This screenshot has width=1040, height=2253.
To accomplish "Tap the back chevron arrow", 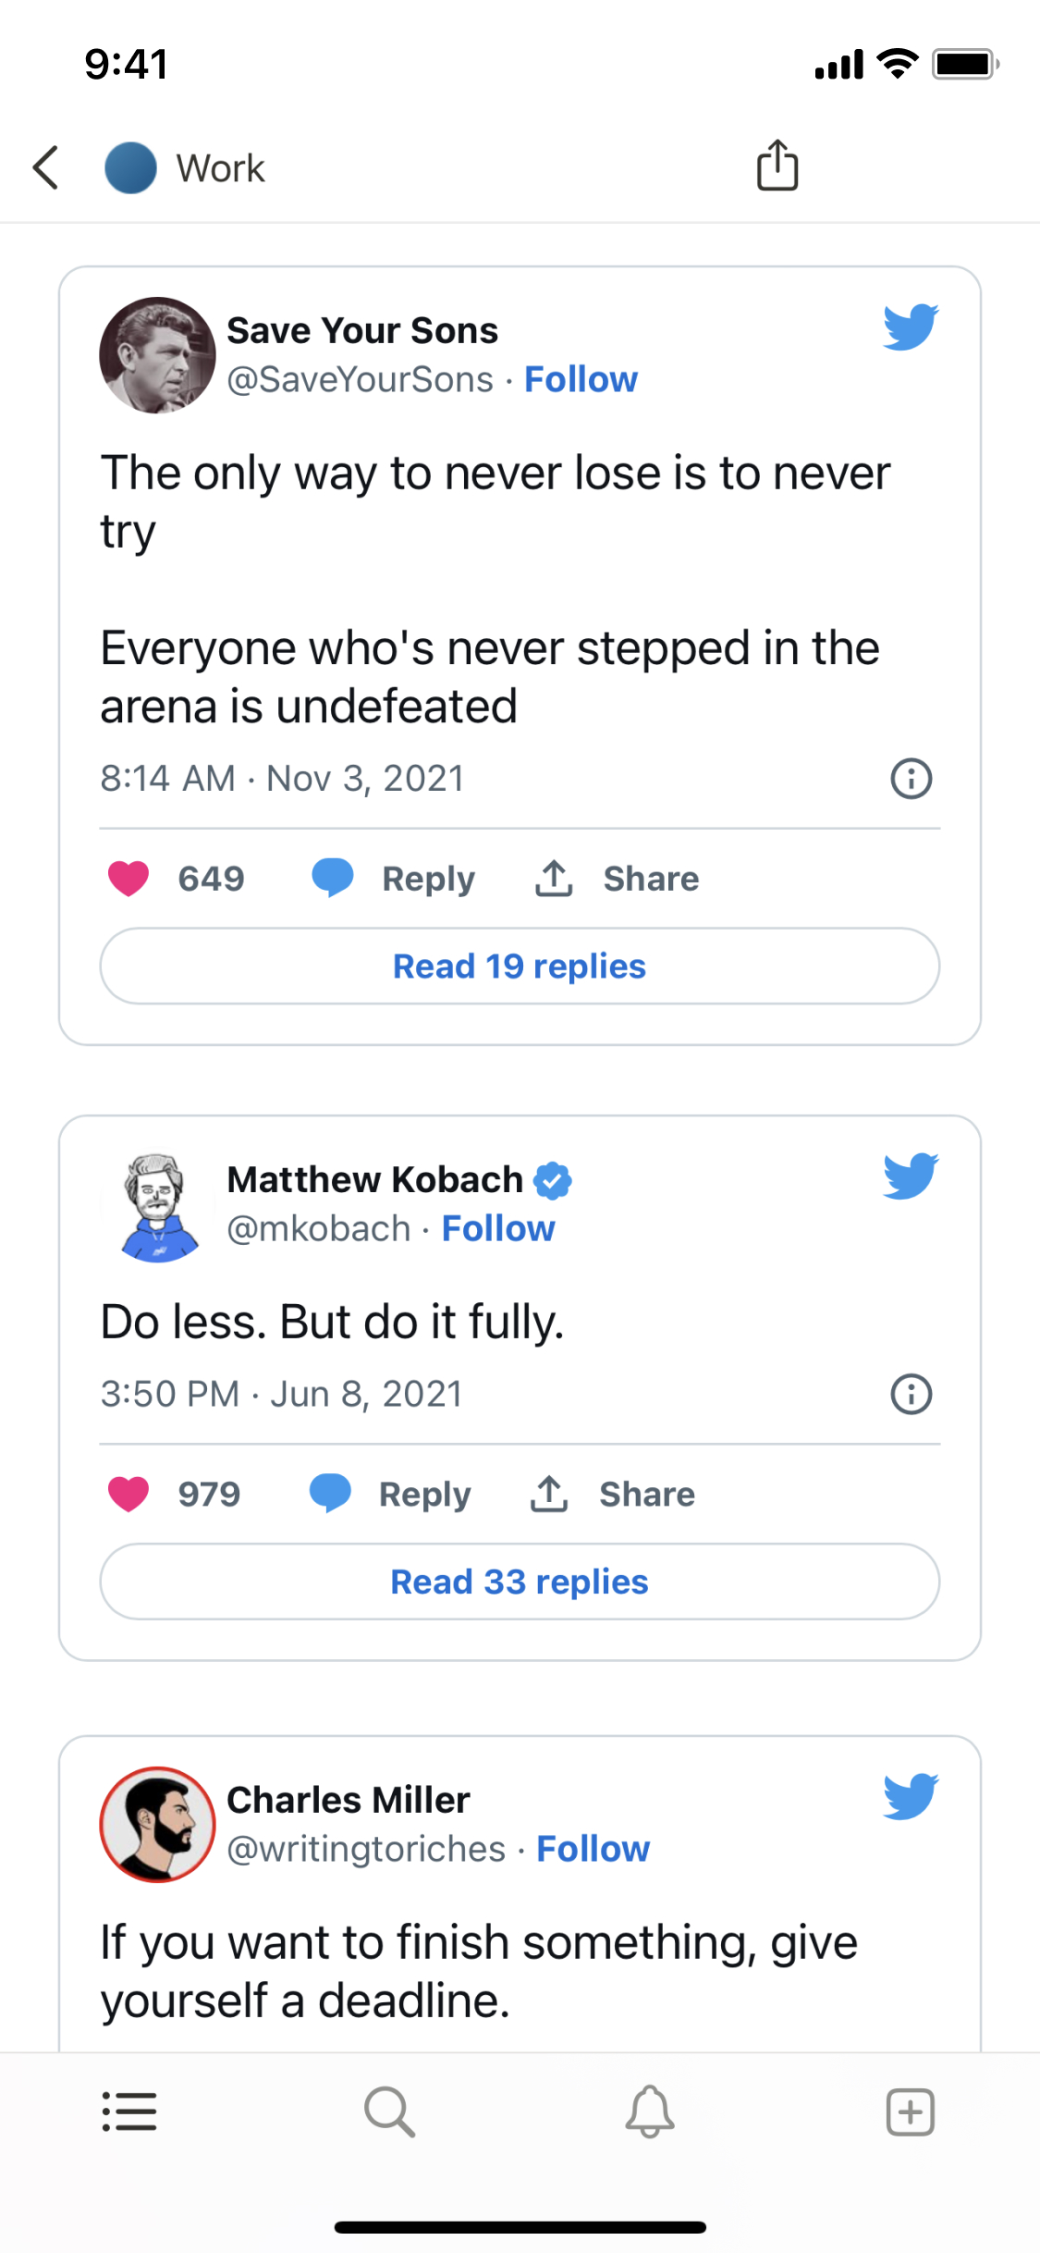I will 46,168.
